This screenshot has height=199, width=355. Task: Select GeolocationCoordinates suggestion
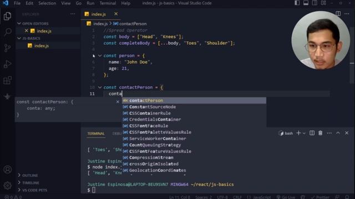[194, 170]
